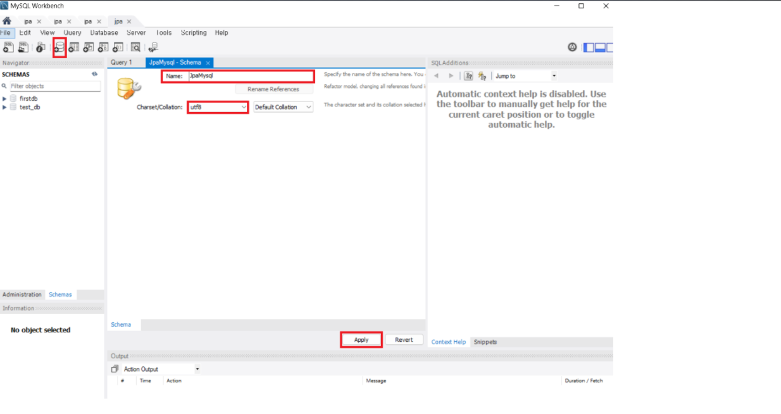Click the create new function toolbar icon
The image size is (781, 414).
tap(118, 47)
